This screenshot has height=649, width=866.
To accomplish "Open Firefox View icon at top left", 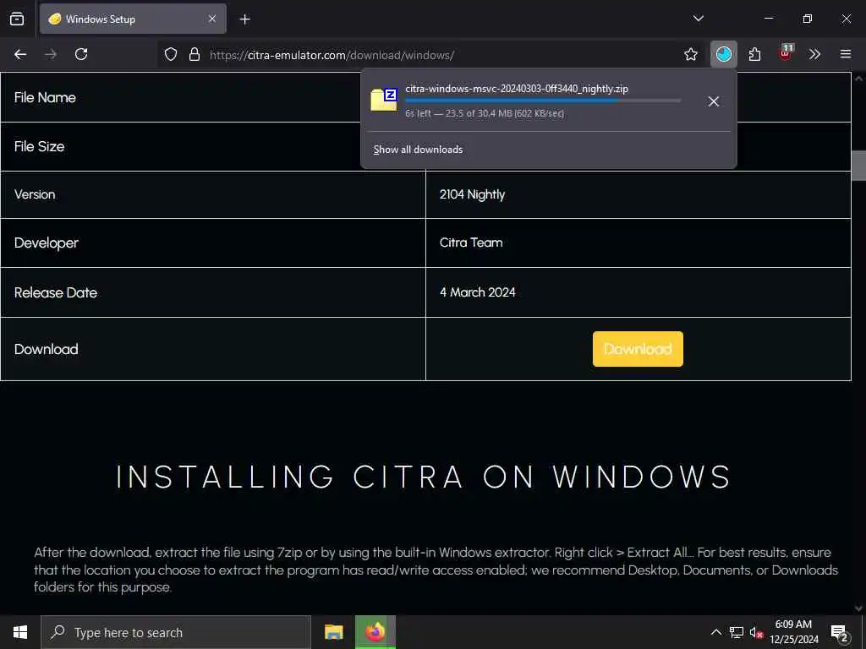I will pyautogui.click(x=17, y=19).
